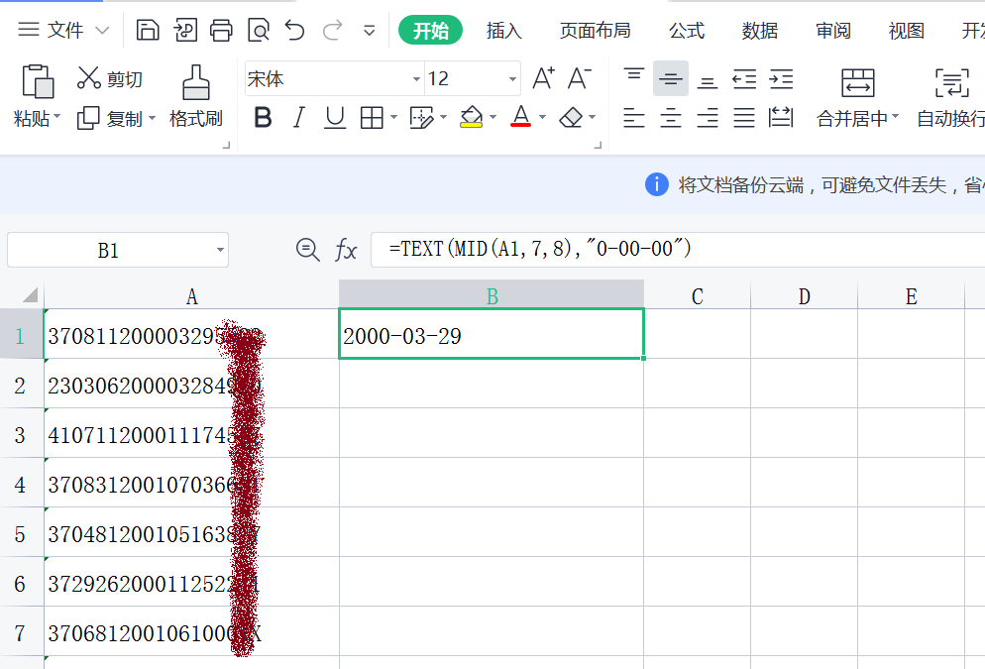The image size is (985, 669).
Task: Toggle bold formatting
Action: [x=263, y=118]
